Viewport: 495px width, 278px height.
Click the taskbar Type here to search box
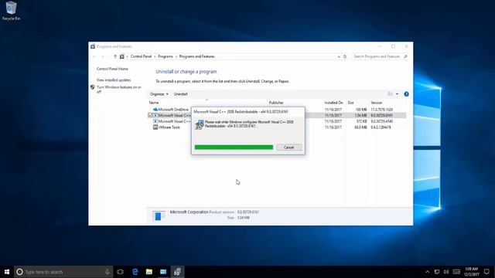click(x=63, y=272)
